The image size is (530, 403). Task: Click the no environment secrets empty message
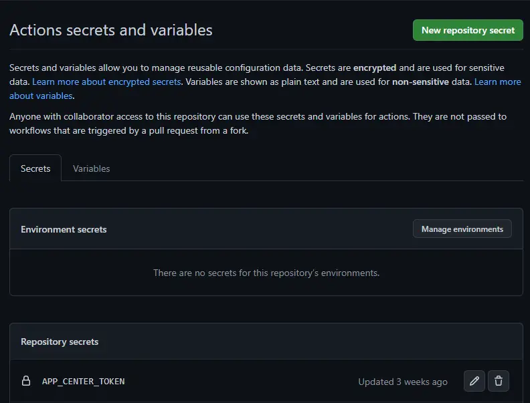point(266,273)
